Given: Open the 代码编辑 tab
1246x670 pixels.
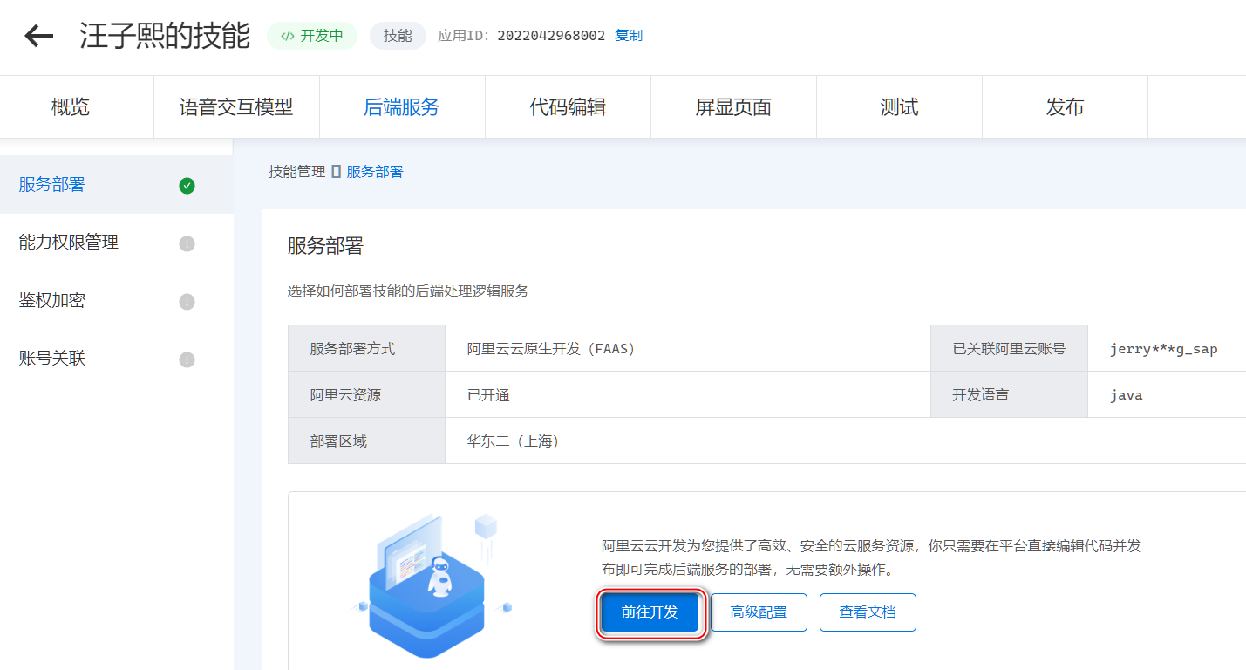Looking at the screenshot, I should click(568, 107).
